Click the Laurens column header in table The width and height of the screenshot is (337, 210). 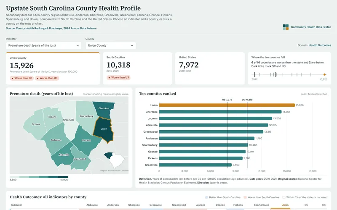click(x=201, y=205)
